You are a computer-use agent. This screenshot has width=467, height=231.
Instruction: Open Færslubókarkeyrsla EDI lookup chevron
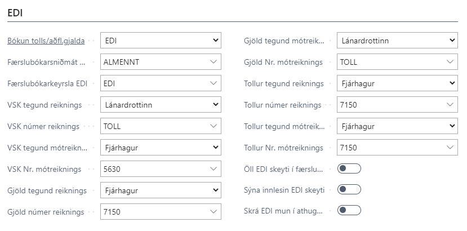[213, 83]
